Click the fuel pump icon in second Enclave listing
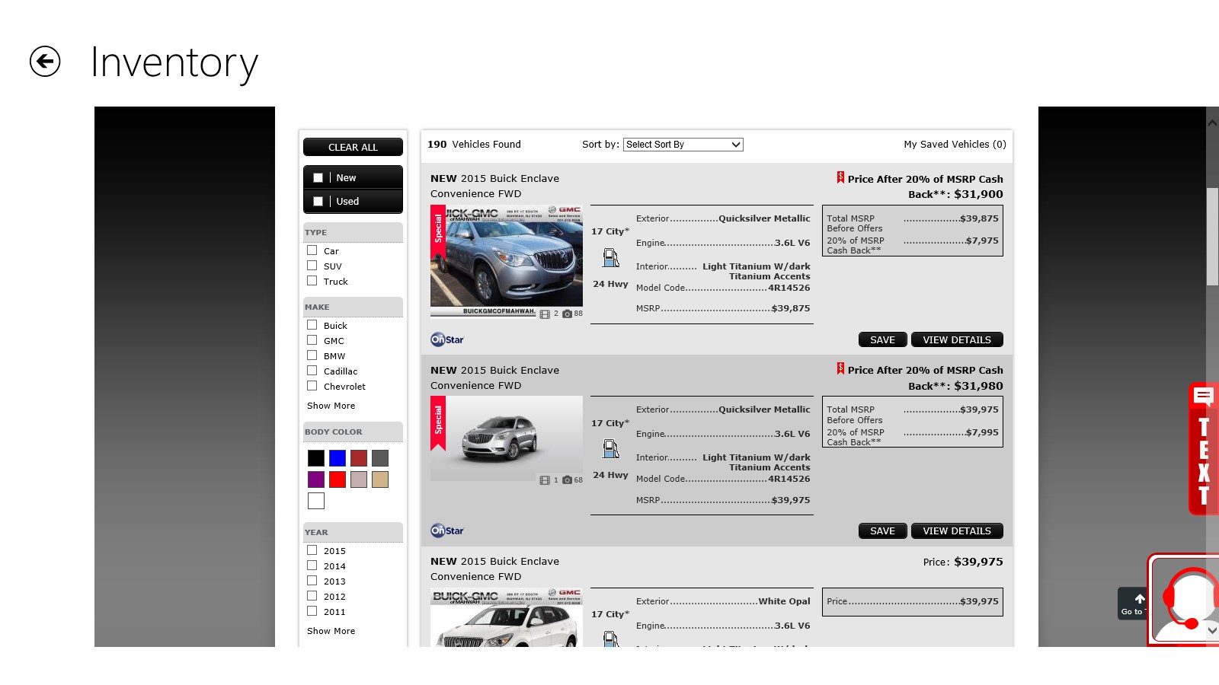Image resolution: width=1219 pixels, height=685 pixels. point(611,449)
